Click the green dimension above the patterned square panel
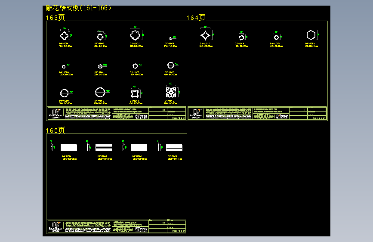Image resolution: width=373 pixels, height=242 pixels. (x=170, y=84)
